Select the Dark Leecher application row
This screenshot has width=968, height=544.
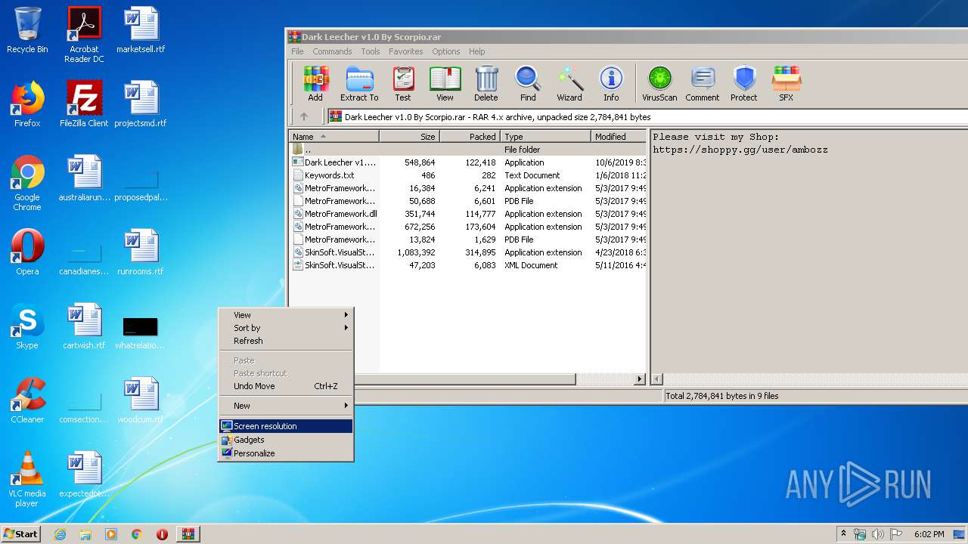tap(468, 162)
